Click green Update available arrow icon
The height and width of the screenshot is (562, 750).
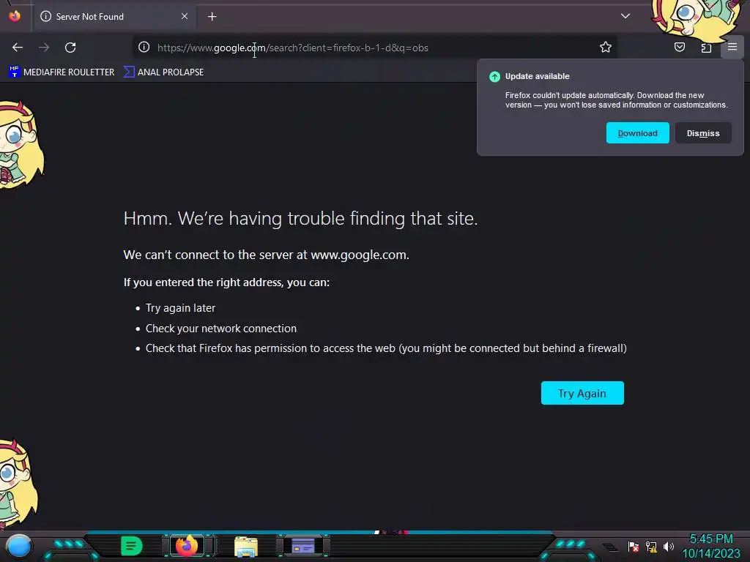pyautogui.click(x=494, y=76)
